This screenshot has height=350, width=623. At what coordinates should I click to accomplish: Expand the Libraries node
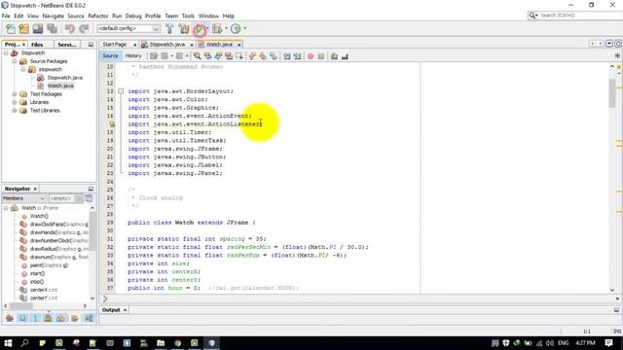(15, 102)
